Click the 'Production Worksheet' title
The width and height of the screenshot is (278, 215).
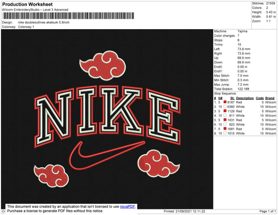point(27,4)
